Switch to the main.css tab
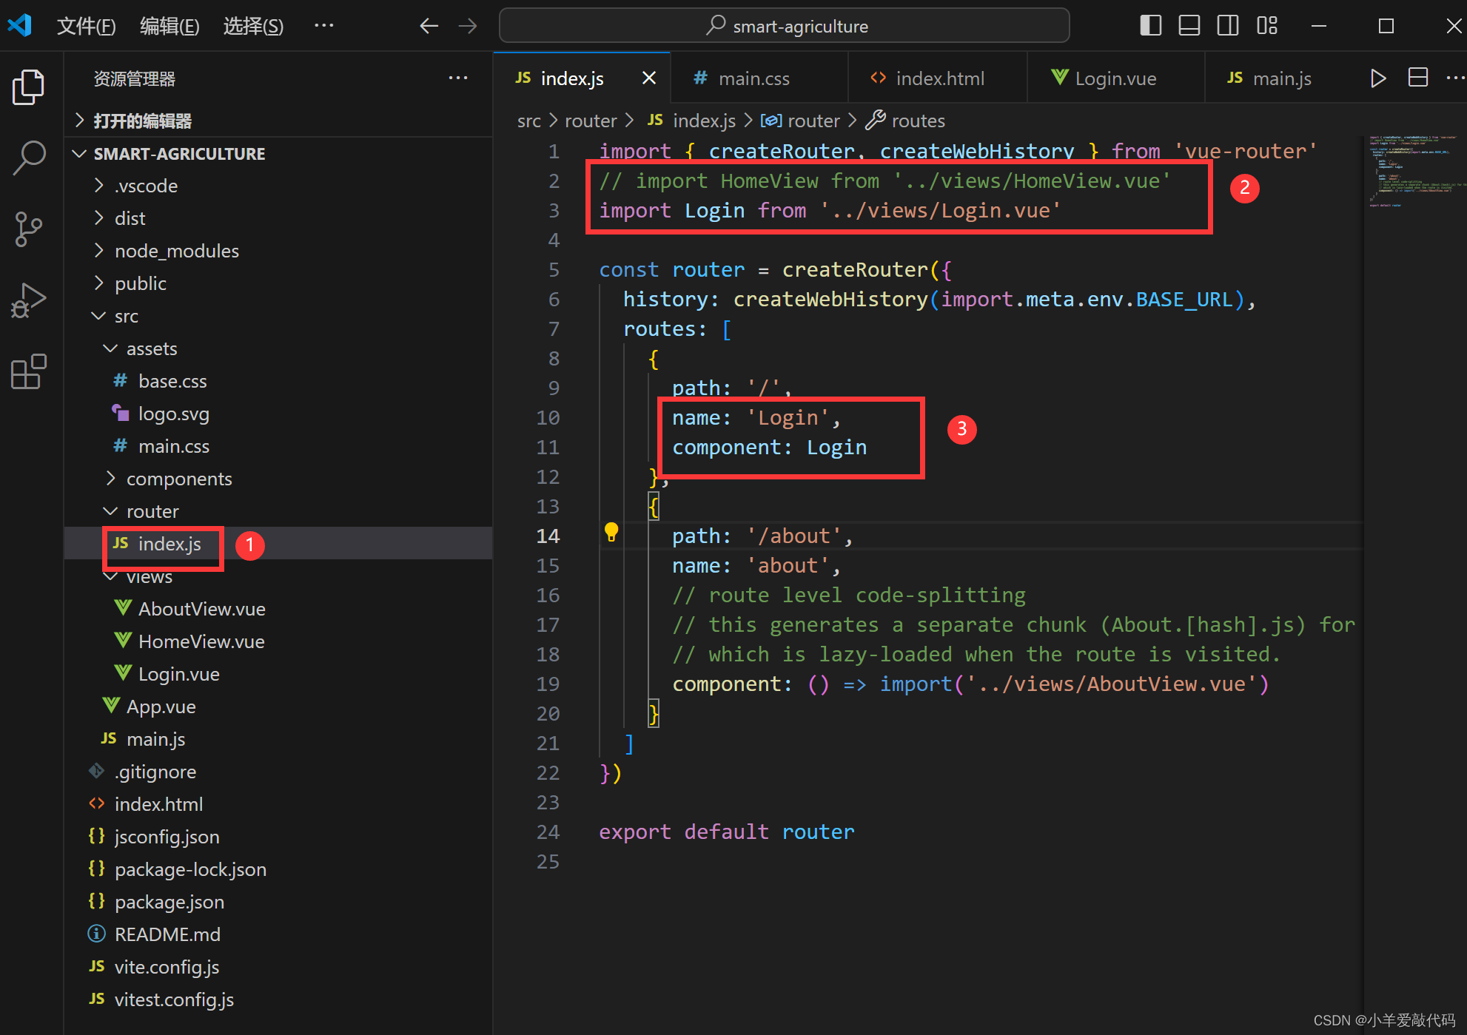The width and height of the screenshot is (1467, 1035). pyautogui.click(x=759, y=78)
